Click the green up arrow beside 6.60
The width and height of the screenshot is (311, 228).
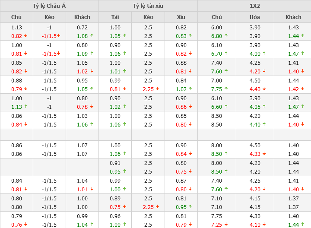(x=226, y=107)
